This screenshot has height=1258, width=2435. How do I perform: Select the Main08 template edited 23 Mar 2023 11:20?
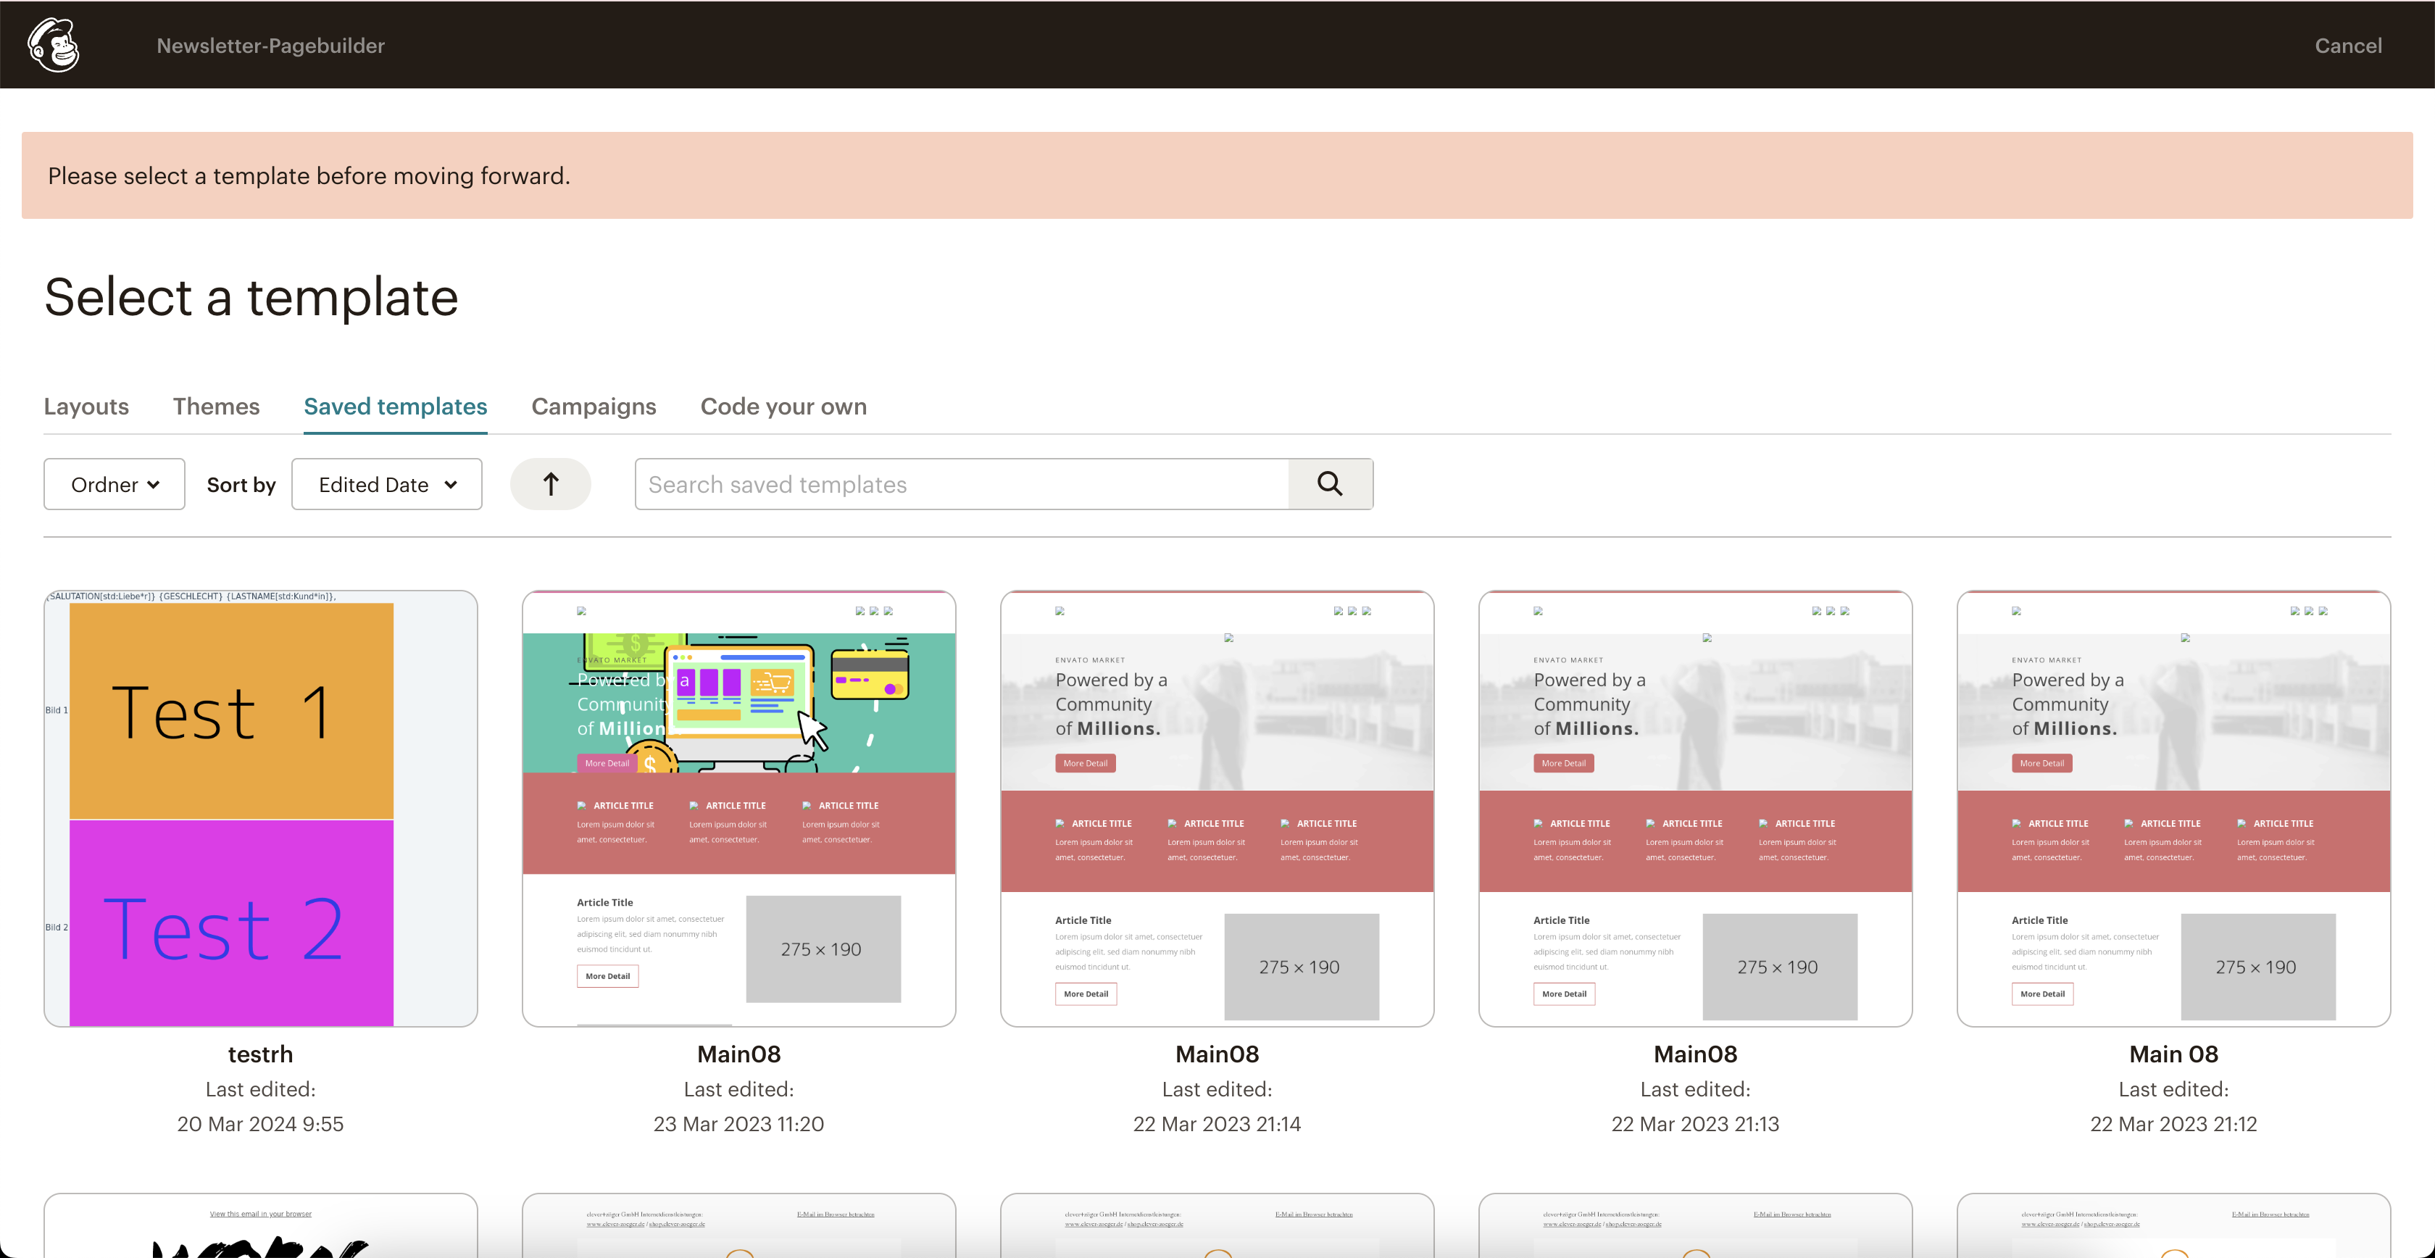coord(739,808)
